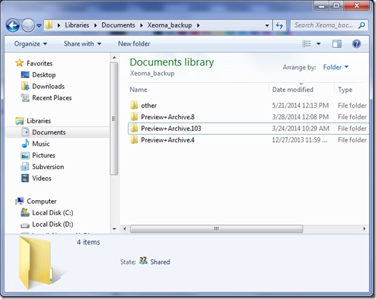
Task: Open the Music library
Action: [41, 144]
